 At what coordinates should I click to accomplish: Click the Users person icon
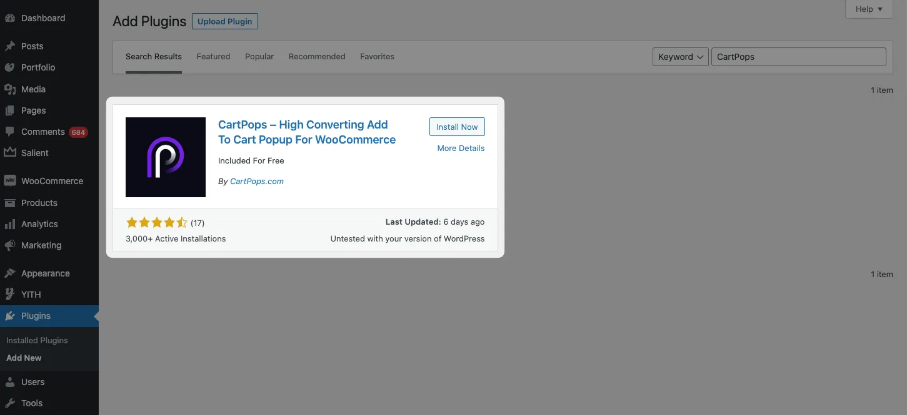point(10,382)
